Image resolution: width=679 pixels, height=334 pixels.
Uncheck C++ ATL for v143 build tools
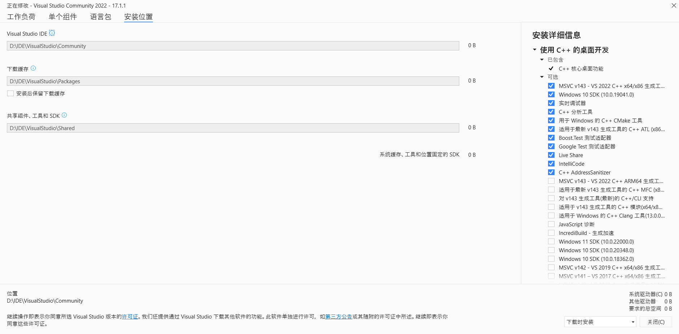pos(551,129)
